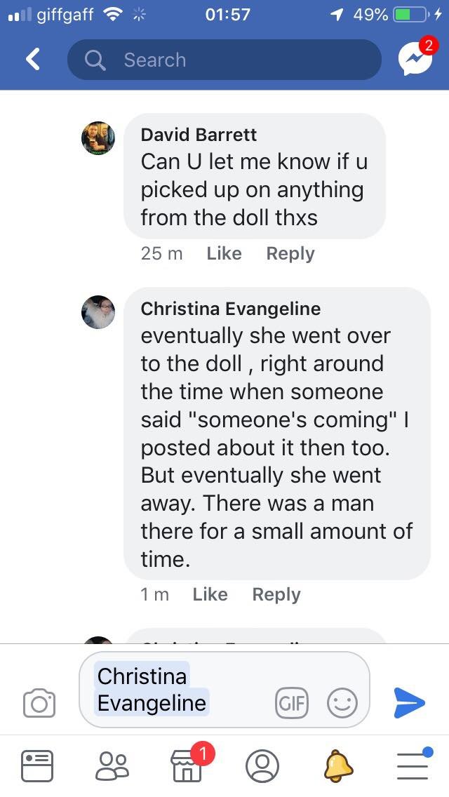Reply to David Barrett's comment
Screen dimensions: 449x797
(290, 253)
